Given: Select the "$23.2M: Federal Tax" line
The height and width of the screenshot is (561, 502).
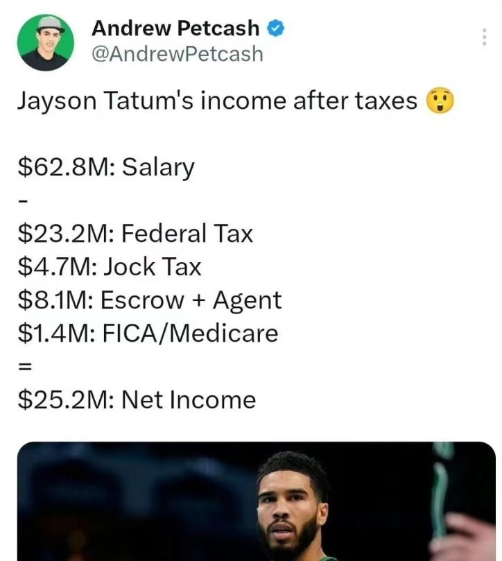Looking at the screenshot, I should tap(135, 234).
